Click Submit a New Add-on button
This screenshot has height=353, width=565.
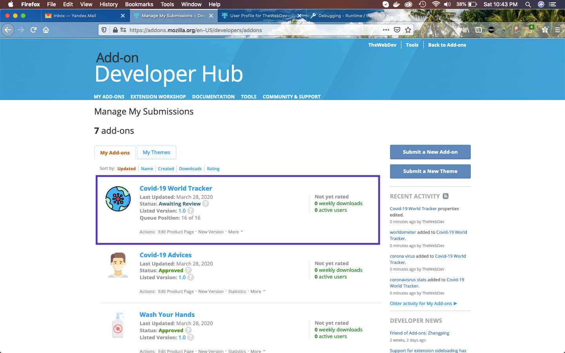(430, 152)
